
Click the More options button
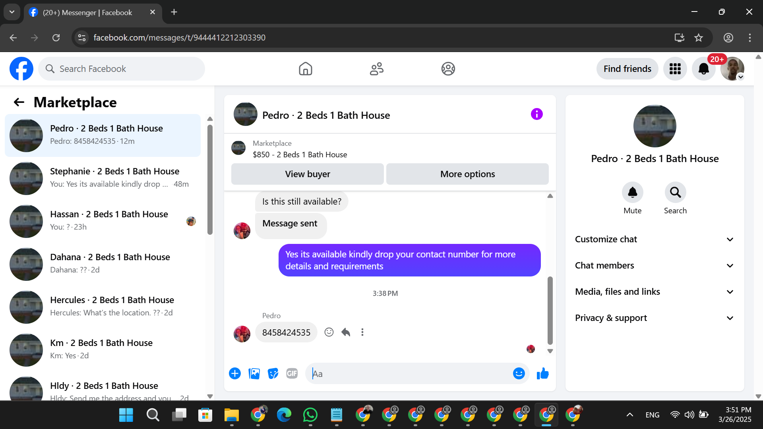click(x=467, y=174)
